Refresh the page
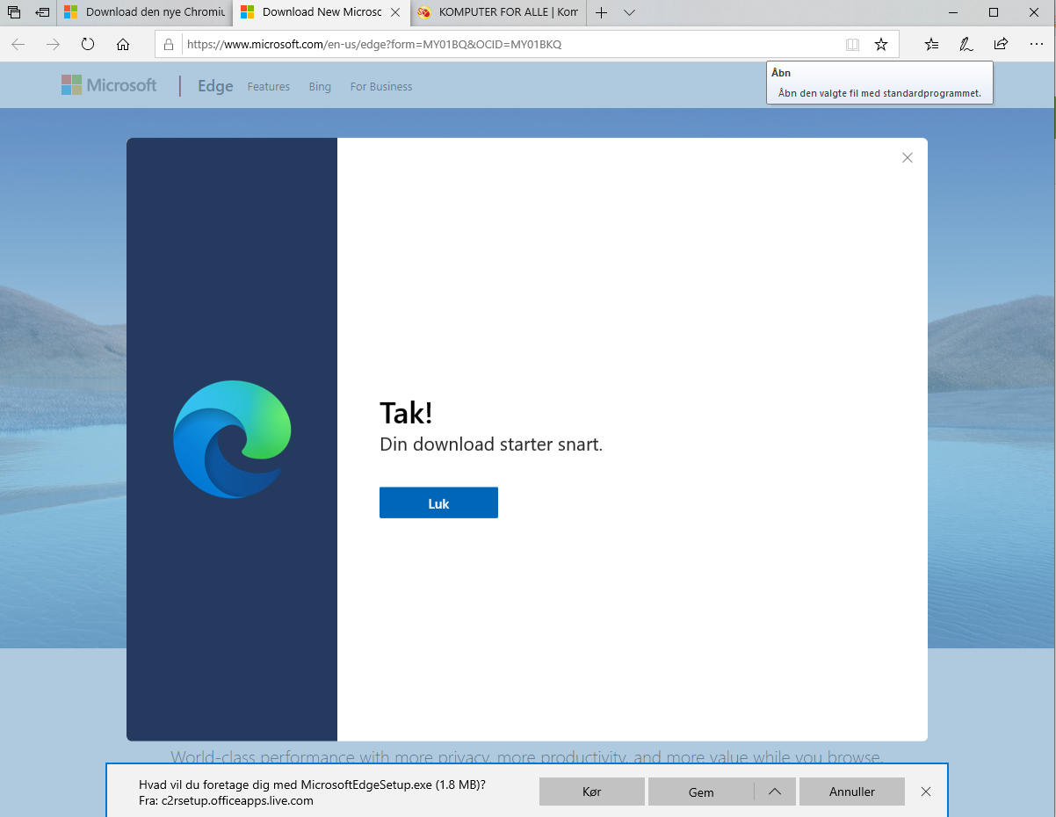This screenshot has width=1056, height=817. click(x=87, y=44)
